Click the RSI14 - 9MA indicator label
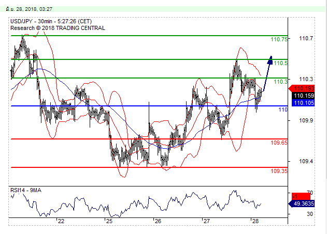The height and width of the screenshot is (234, 327). point(26,190)
